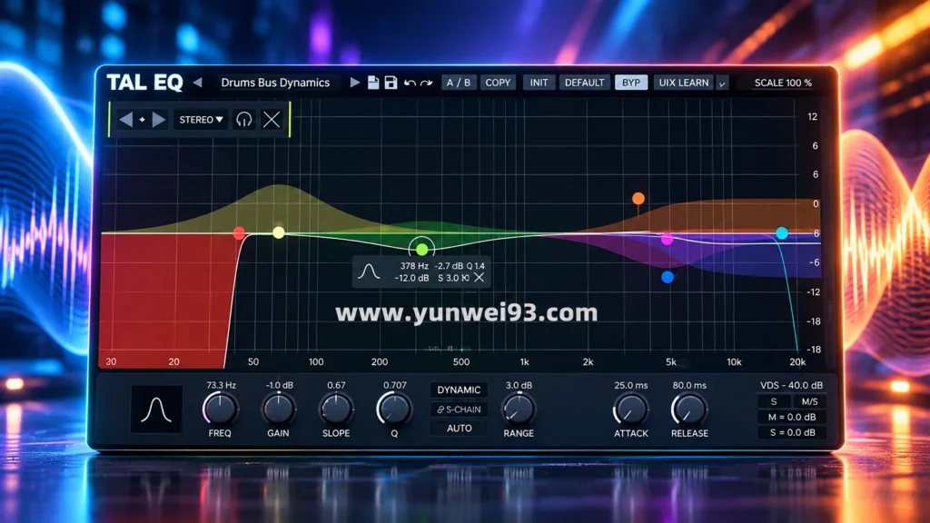930x523 pixels.
Task: Open the new preset file icon
Action: (373, 83)
